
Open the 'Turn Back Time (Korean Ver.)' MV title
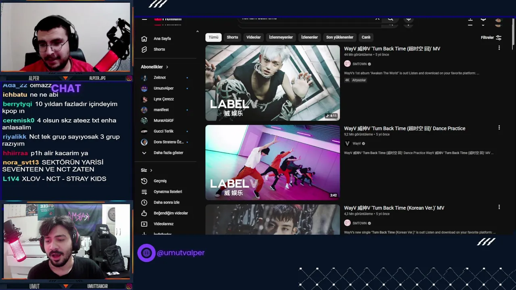click(394, 208)
